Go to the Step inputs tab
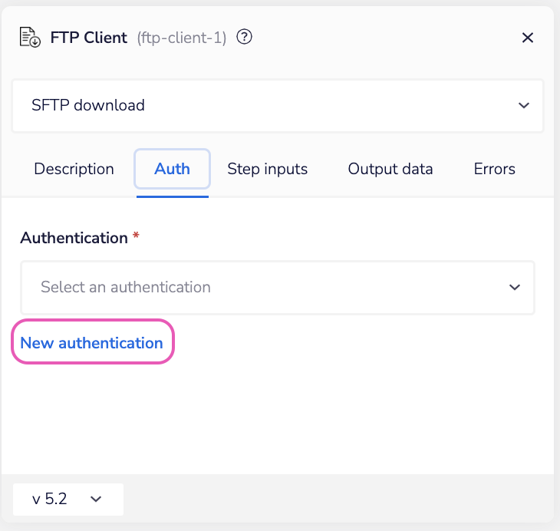The height and width of the screenshot is (531, 560). pos(267,169)
